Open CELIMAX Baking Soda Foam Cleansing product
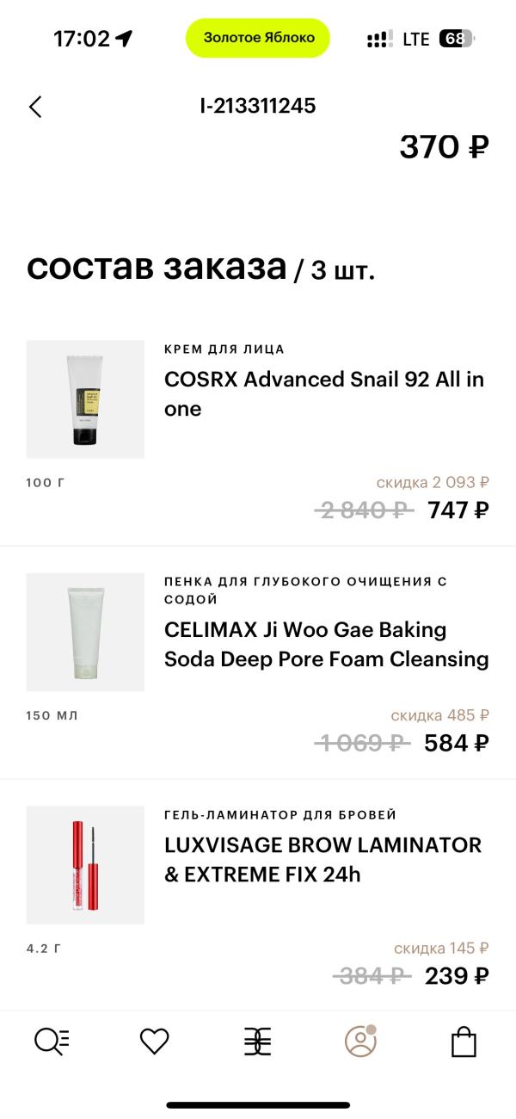516x1119 pixels. [326, 645]
